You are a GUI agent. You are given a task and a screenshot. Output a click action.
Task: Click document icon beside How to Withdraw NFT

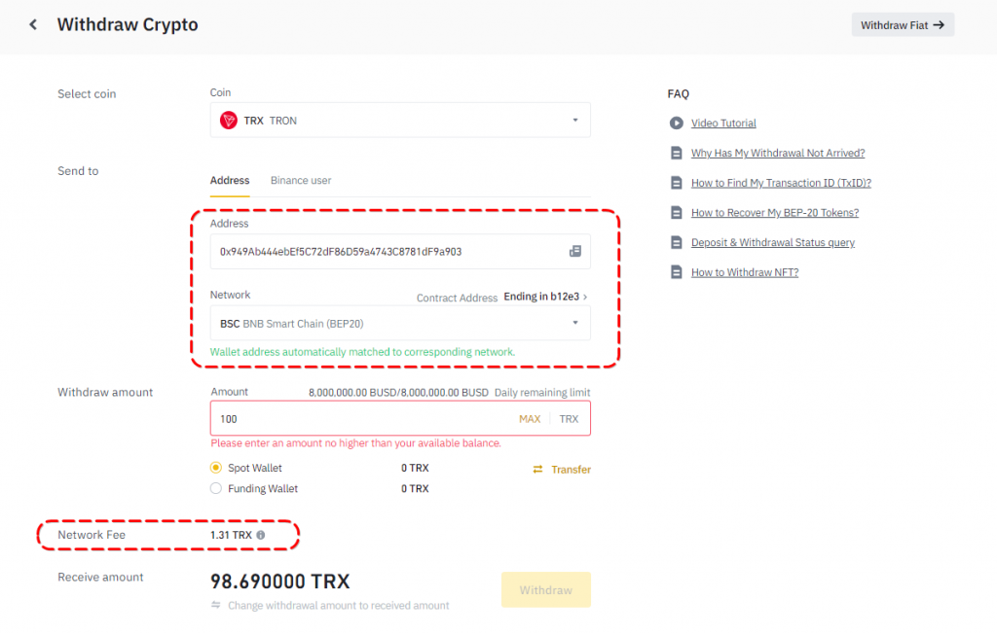coord(676,272)
